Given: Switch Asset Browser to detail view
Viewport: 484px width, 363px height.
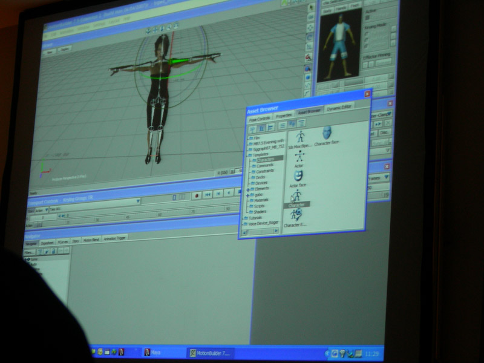Looking at the screenshot, I should coord(301,123).
